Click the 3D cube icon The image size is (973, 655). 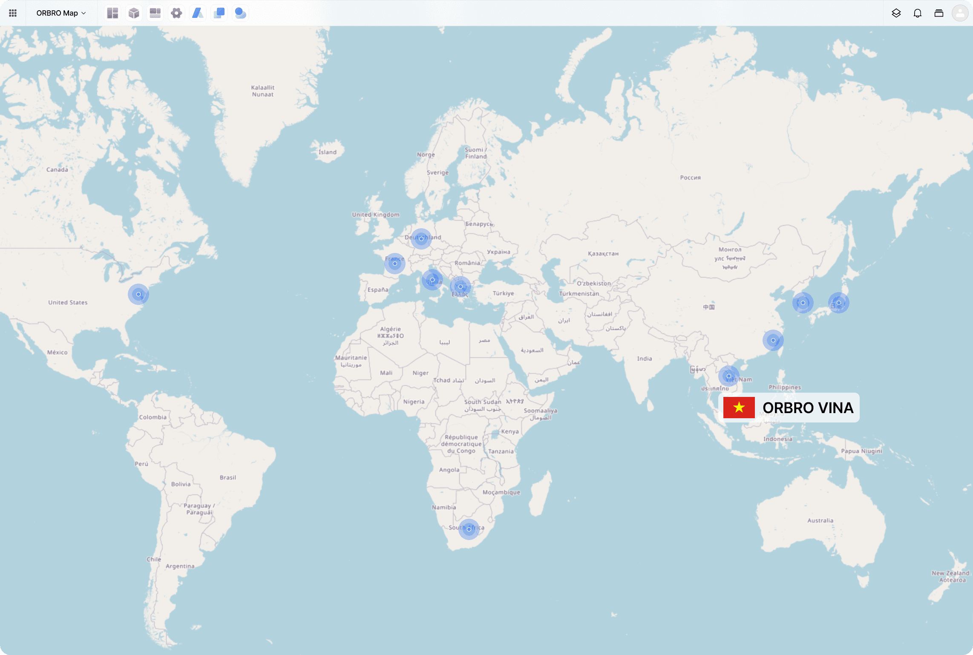click(x=134, y=13)
